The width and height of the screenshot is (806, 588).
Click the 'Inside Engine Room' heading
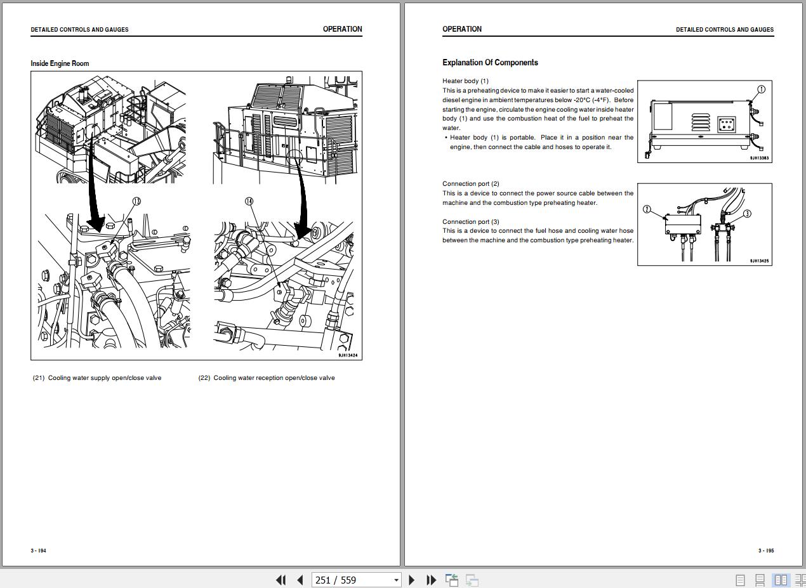pos(60,63)
